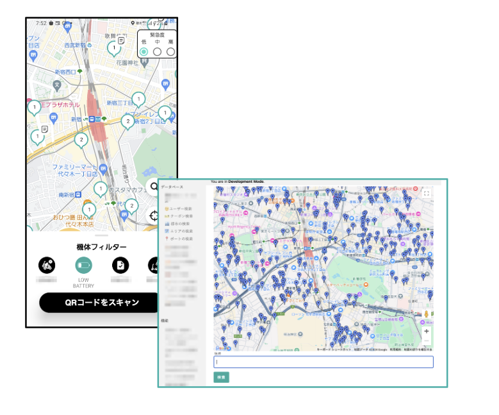Select the 中 (medium) urgency radio button
This screenshot has width=499, height=415.
158,51
